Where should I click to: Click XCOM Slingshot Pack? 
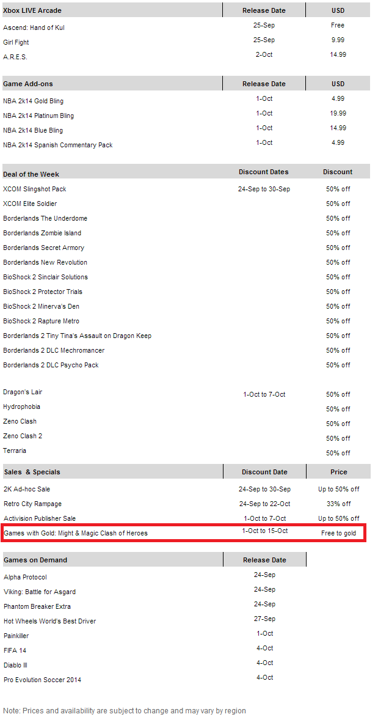click(35, 189)
